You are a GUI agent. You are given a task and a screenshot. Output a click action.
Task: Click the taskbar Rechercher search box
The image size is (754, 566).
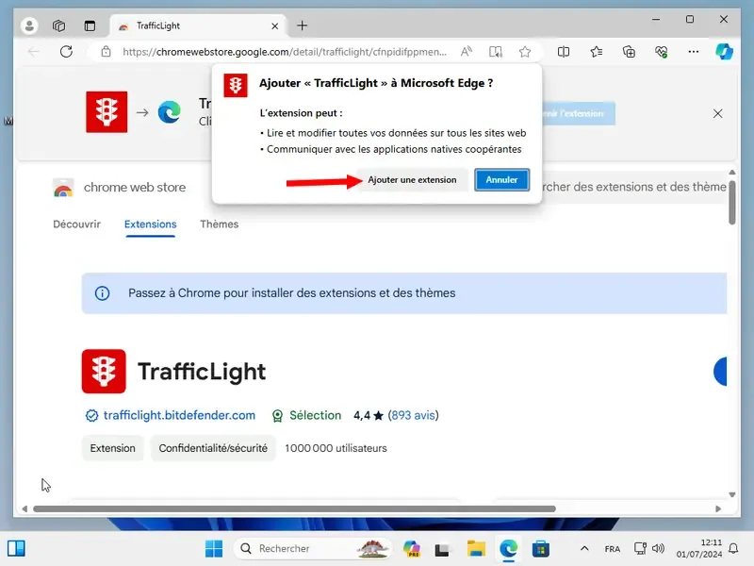(x=313, y=549)
